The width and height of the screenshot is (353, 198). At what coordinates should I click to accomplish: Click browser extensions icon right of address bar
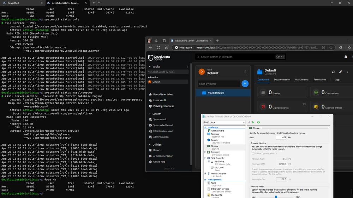point(341,47)
